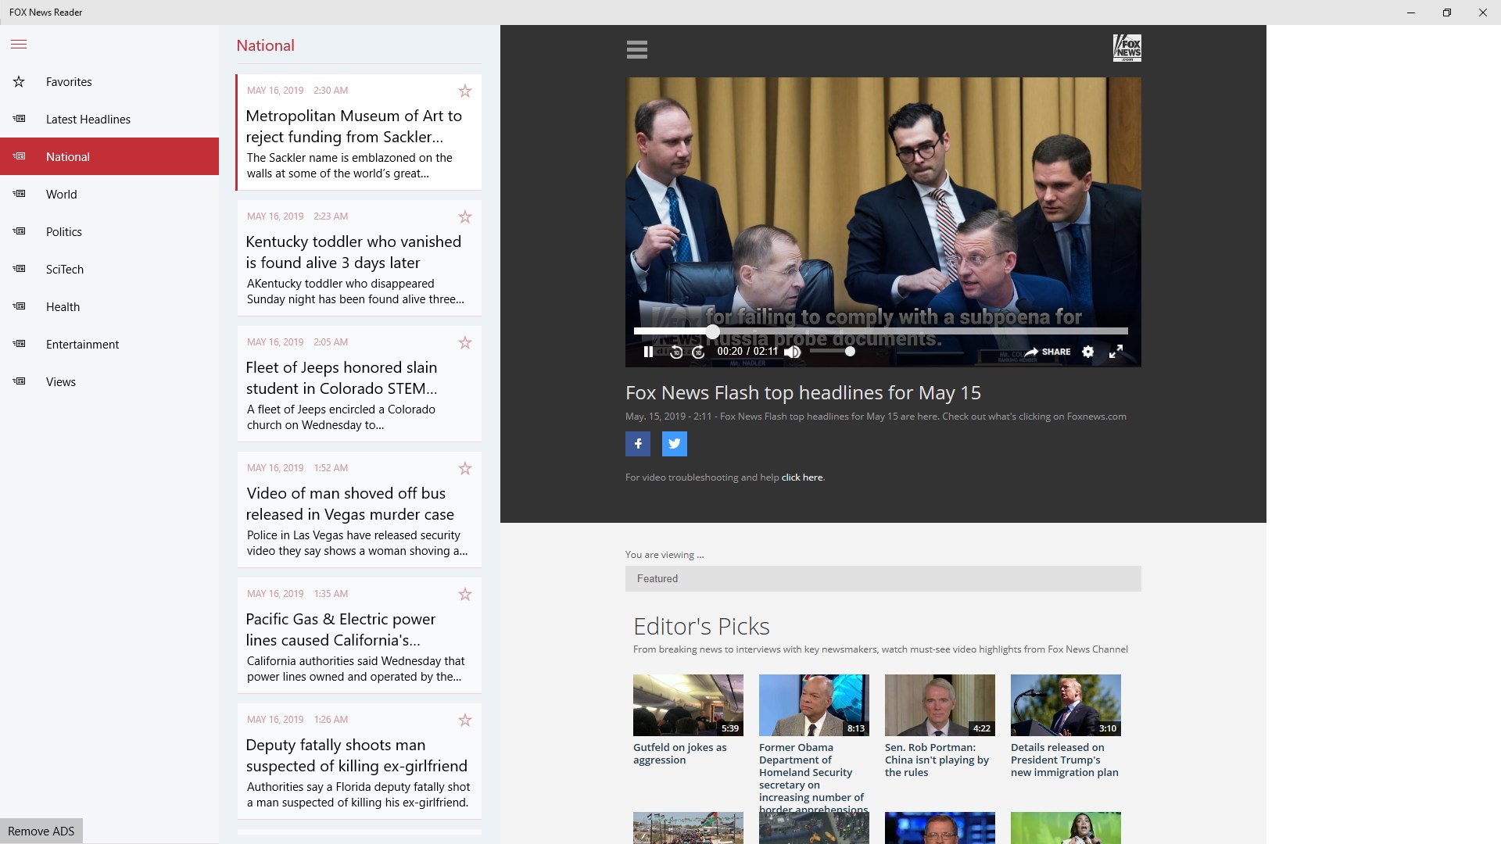This screenshot has height=844, width=1501.
Task: Expand the Featured viewing dropdown
Action: 883,579
